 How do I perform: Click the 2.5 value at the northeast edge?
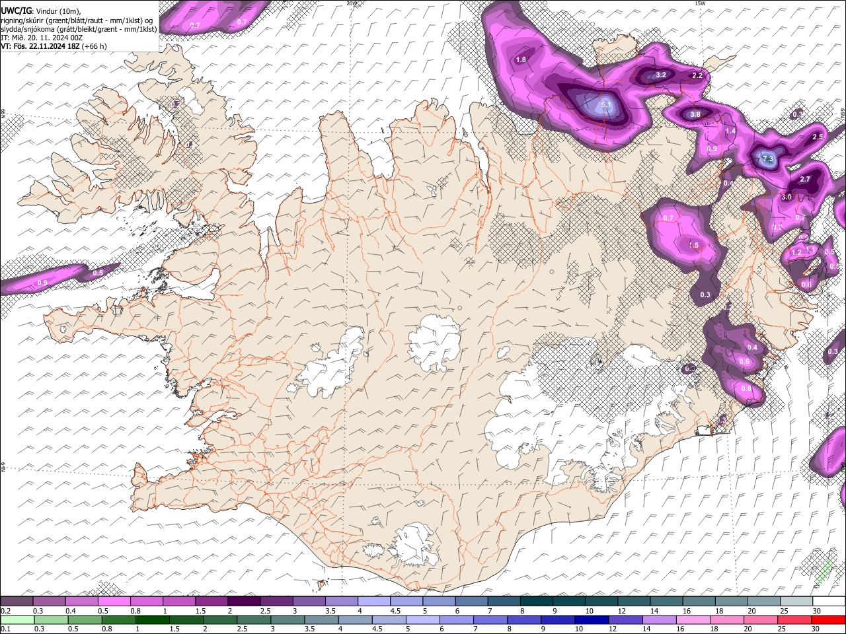tap(818, 136)
